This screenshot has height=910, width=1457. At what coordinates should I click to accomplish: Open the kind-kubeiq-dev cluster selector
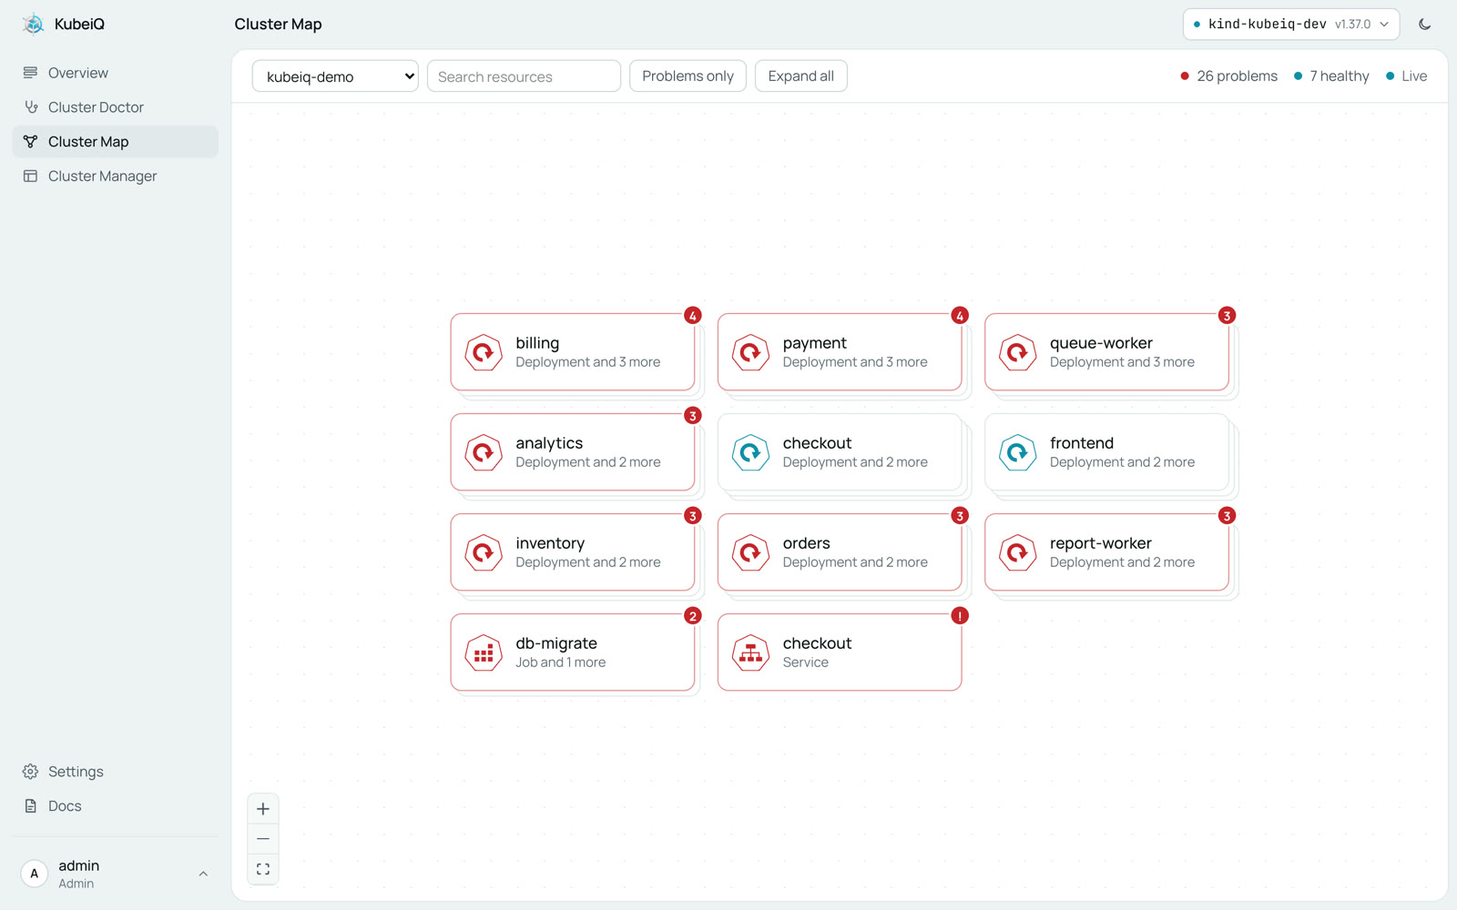[x=1290, y=25]
